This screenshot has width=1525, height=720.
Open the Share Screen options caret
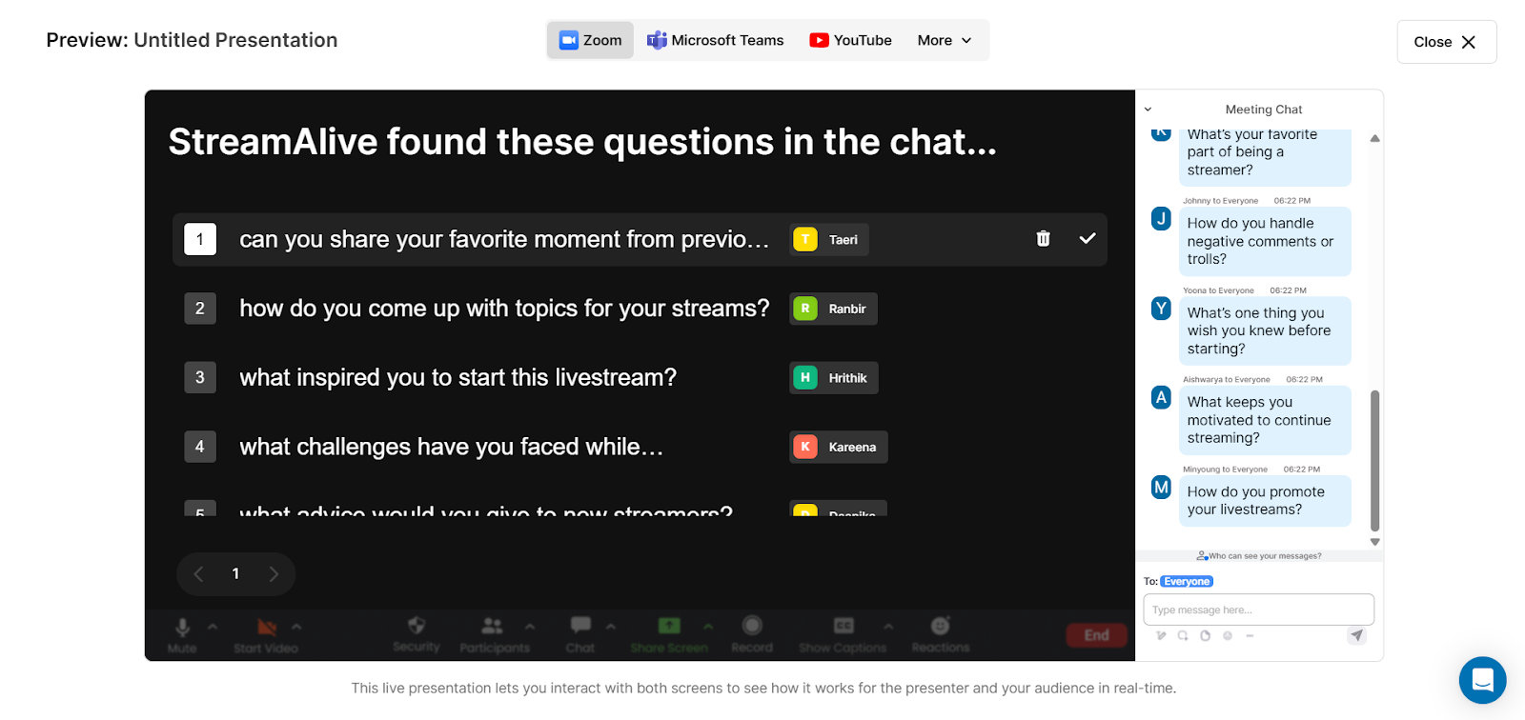pyautogui.click(x=708, y=626)
